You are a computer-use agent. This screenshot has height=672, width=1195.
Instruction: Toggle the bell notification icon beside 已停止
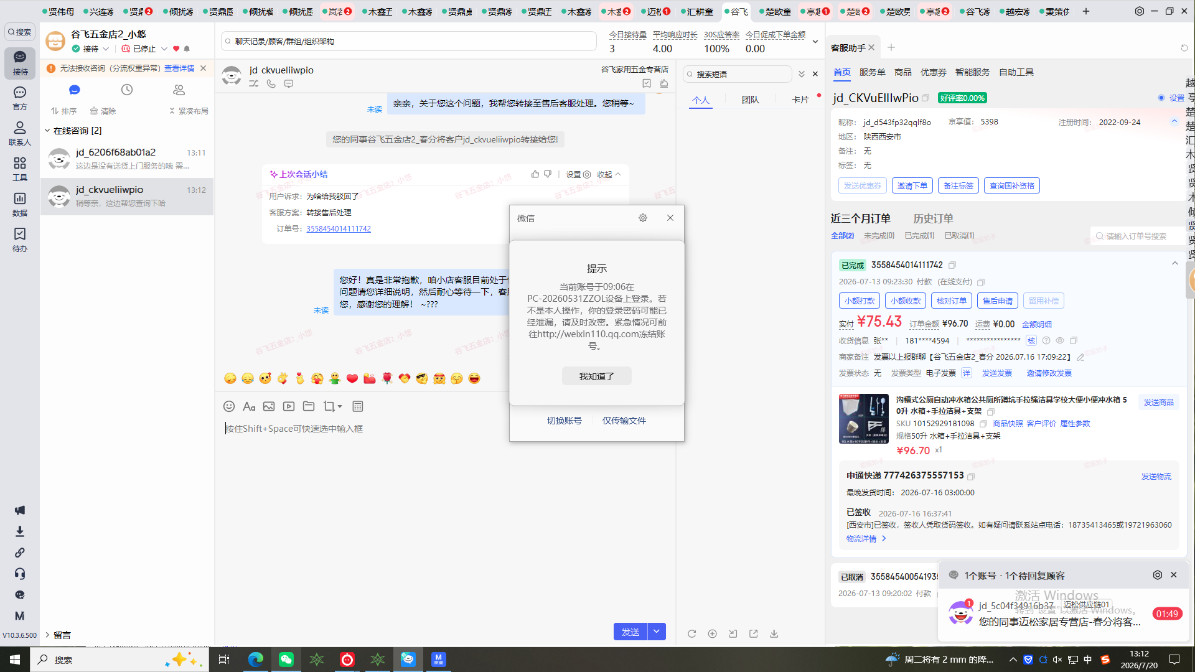click(x=187, y=49)
